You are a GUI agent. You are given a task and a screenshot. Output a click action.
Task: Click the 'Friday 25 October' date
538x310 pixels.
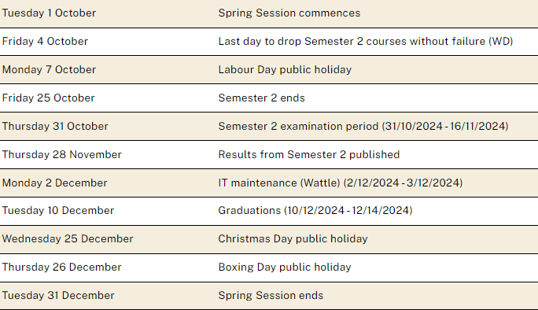click(x=49, y=98)
